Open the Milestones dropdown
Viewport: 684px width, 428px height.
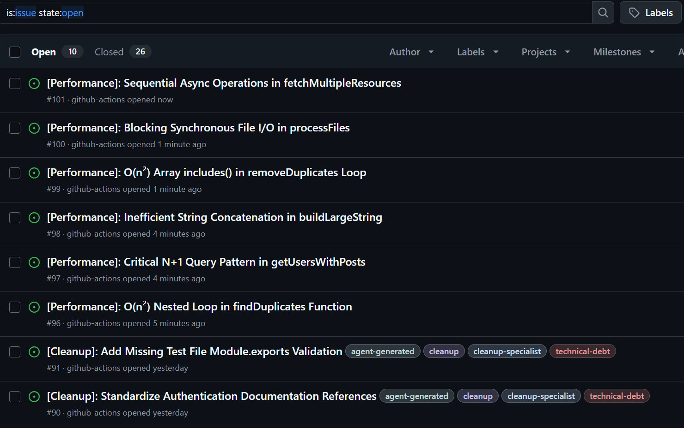pyautogui.click(x=623, y=52)
